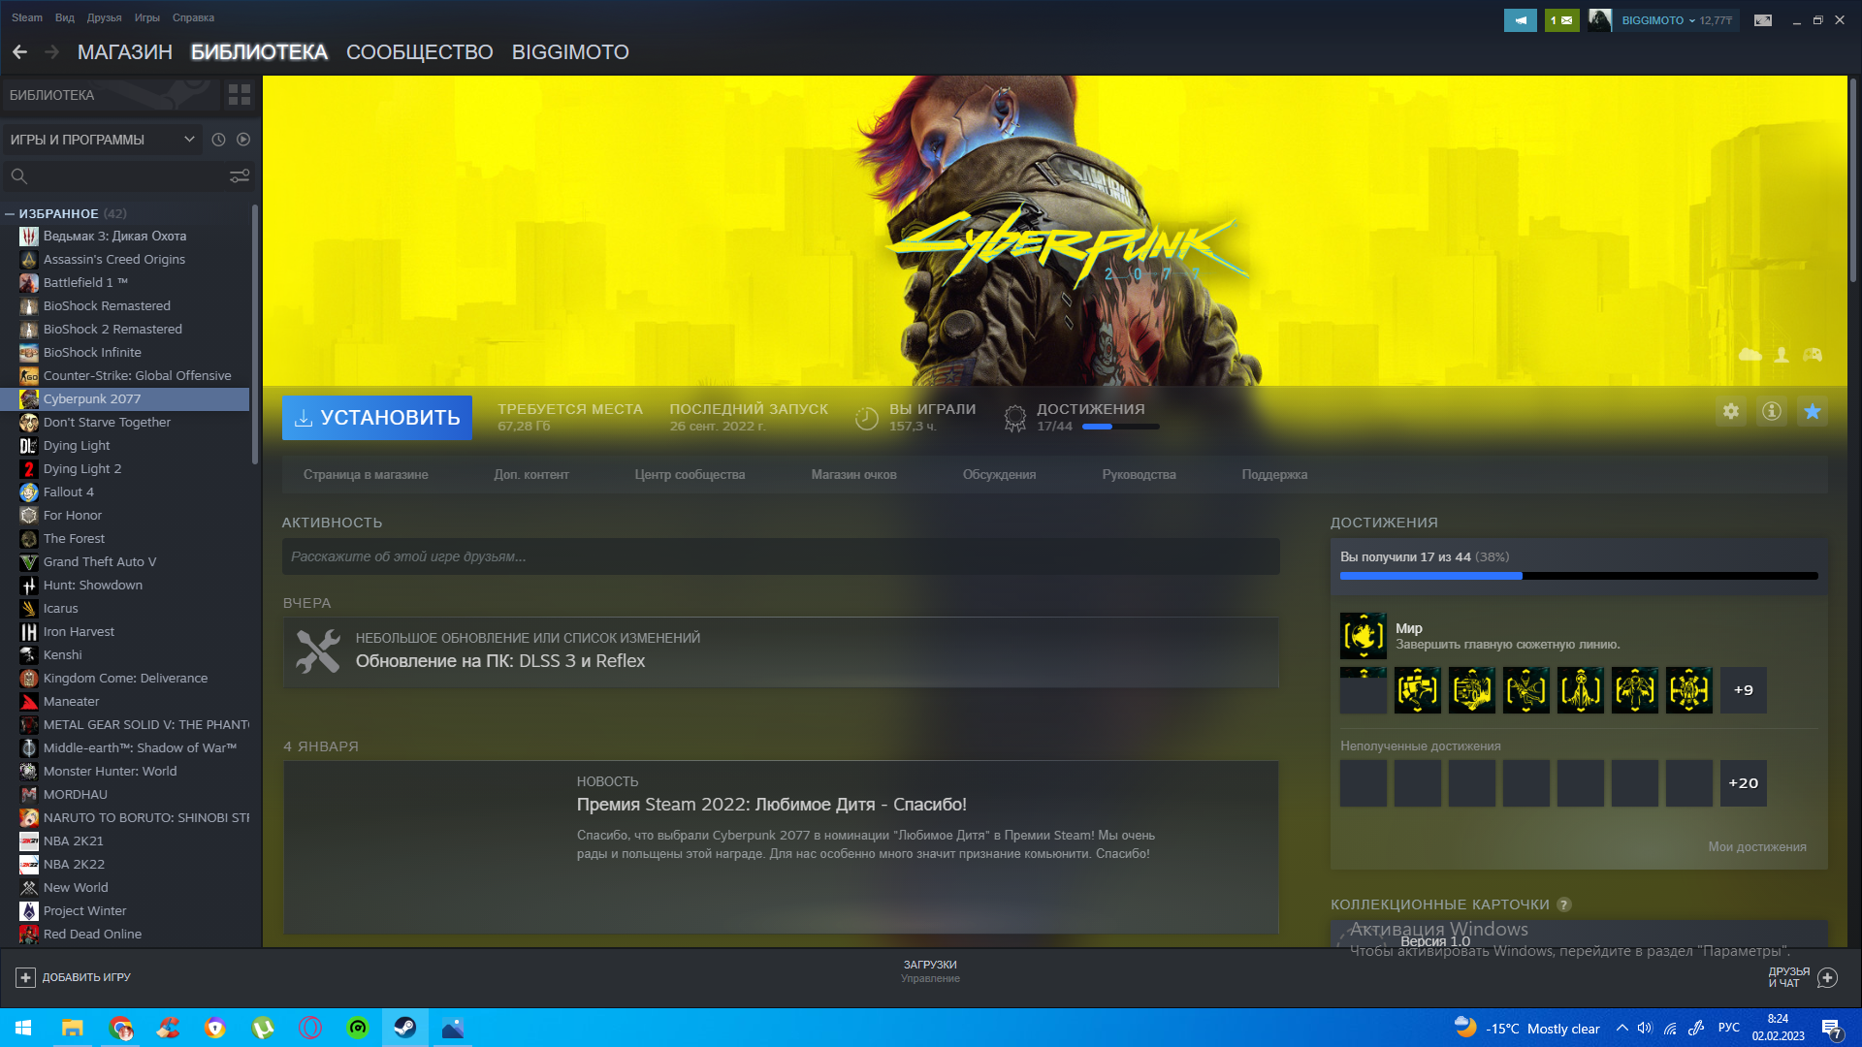Open advanced library filter options icon

pyautogui.click(x=240, y=175)
